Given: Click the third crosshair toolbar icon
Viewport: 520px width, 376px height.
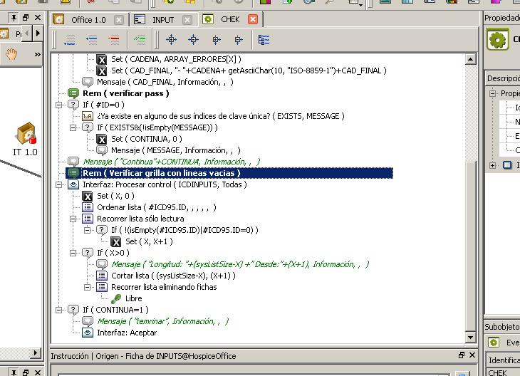Looking at the screenshot, I should (x=217, y=40).
